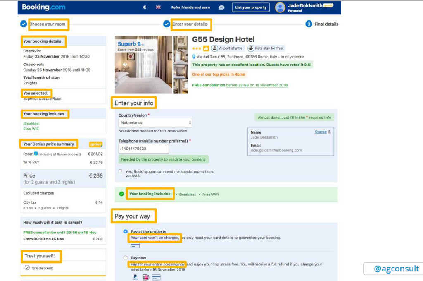Open Jade Goldsmith's profile avatar

point(280,7)
